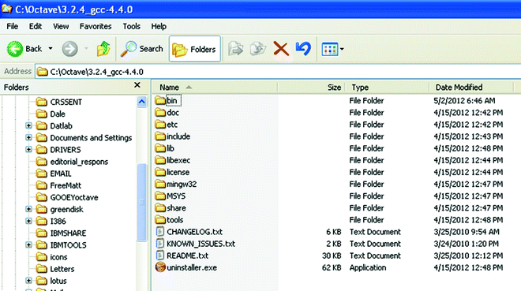
Task: Click the blue Undo icon
Action: (303, 49)
